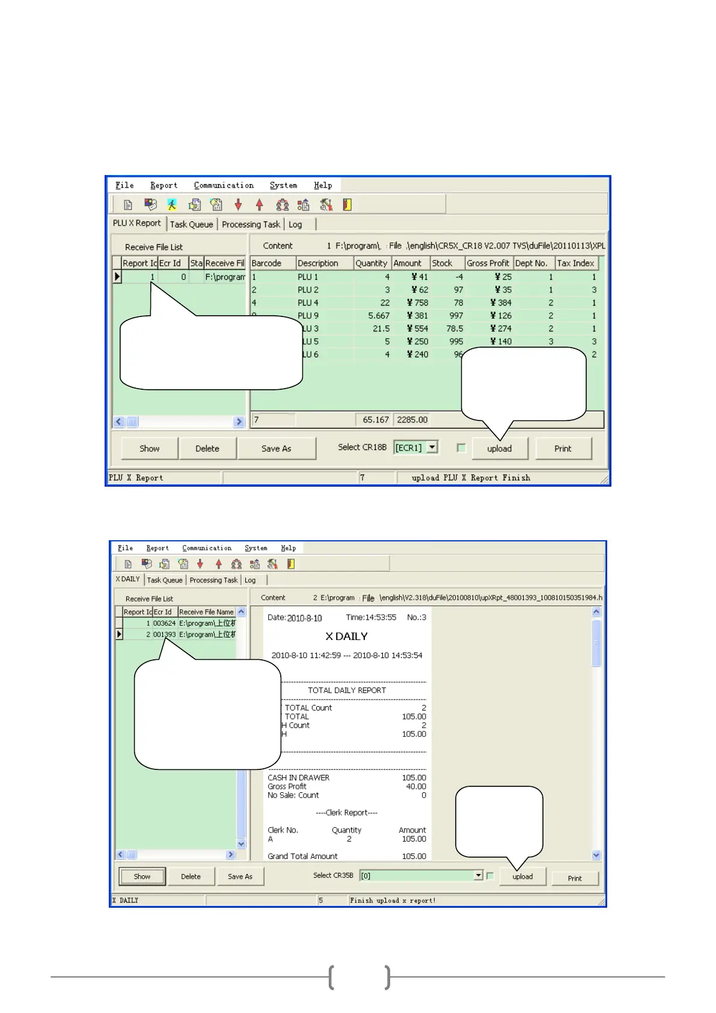Click exit door icon in X DAILY toolbar
The image size is (716, 1013).
click(x=291, y=564)
